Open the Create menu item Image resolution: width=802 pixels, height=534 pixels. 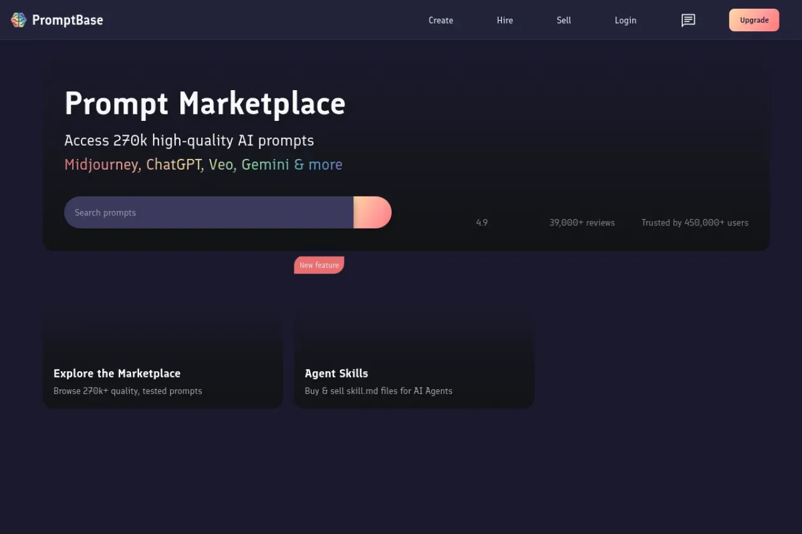440,21
